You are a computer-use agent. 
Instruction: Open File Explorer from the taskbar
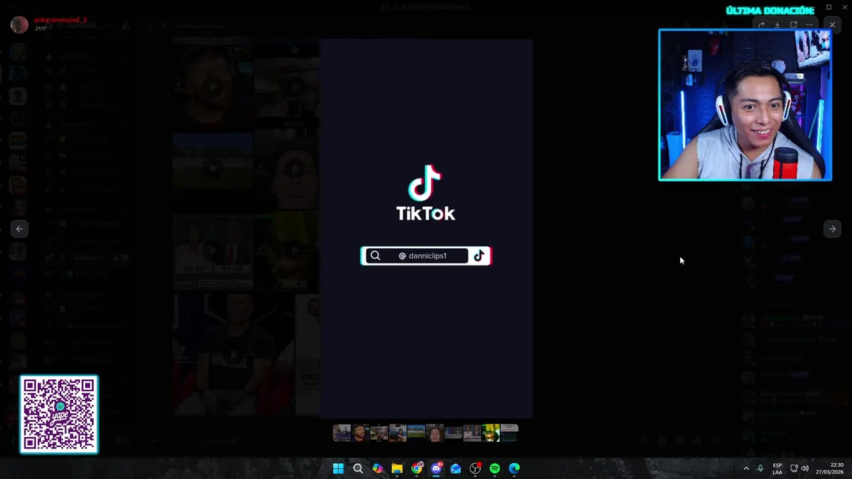point(397,468)
